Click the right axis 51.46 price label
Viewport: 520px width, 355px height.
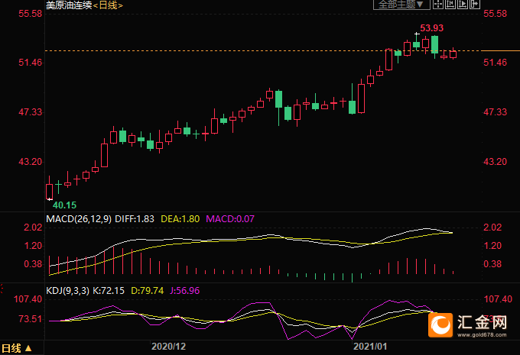click(x=495, y=63)
